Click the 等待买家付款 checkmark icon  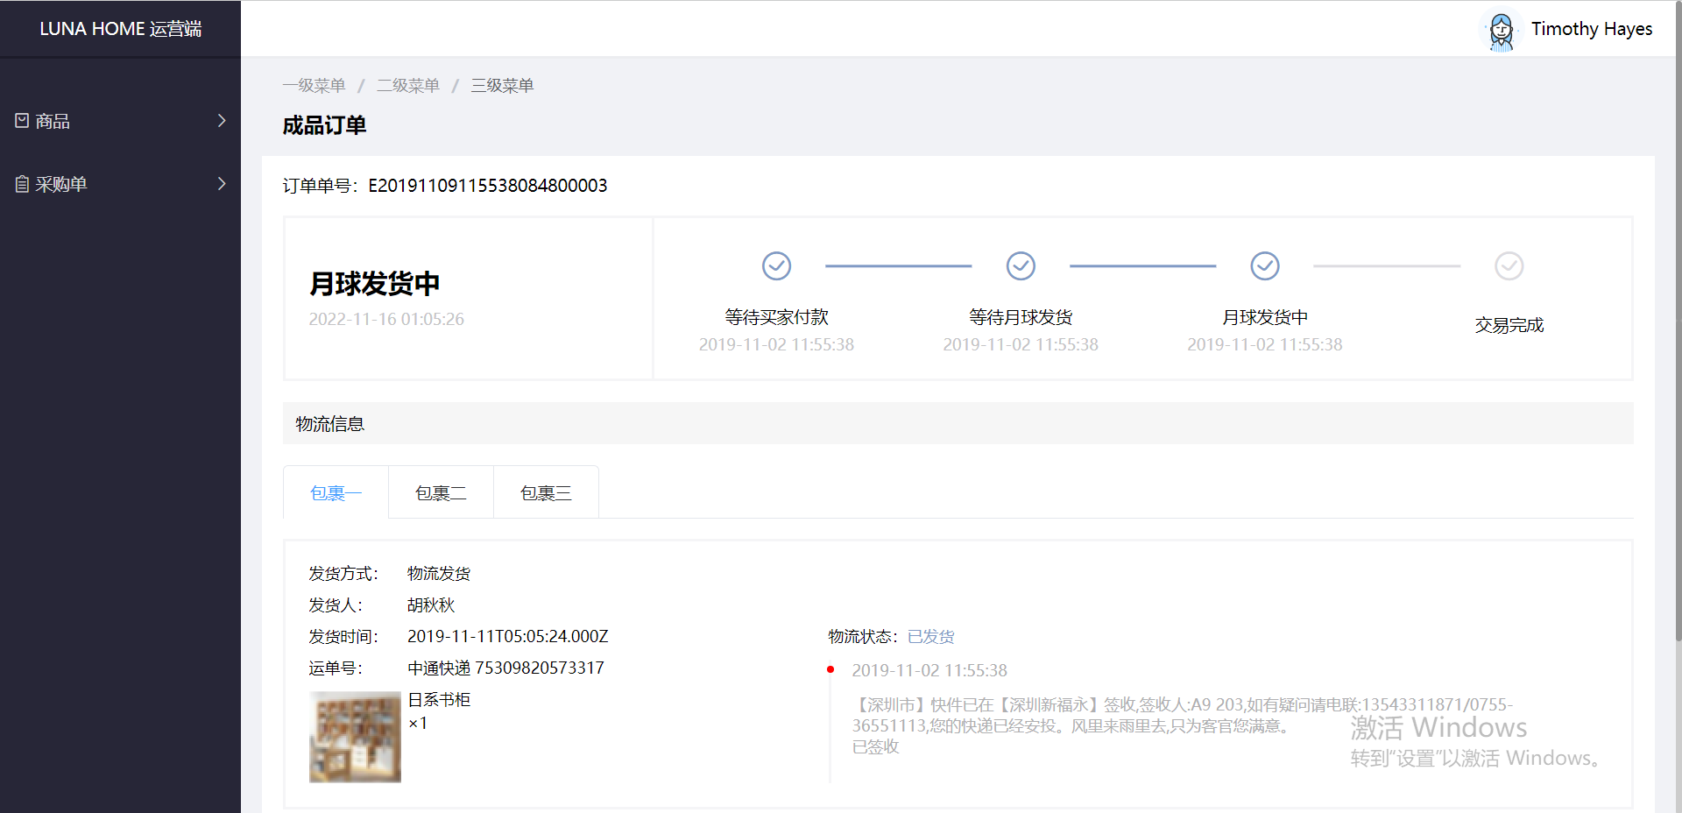(x=776, y=265)
